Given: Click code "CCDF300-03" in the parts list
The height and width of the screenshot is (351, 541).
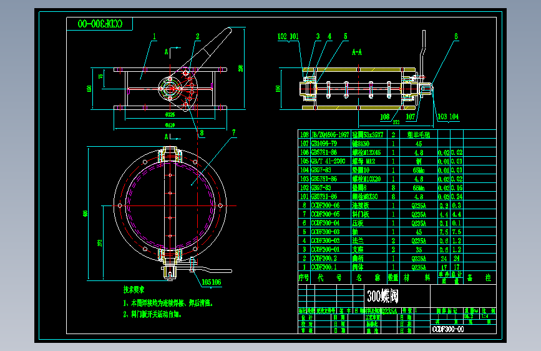Looking at the screenshot, I should (325, 232).
